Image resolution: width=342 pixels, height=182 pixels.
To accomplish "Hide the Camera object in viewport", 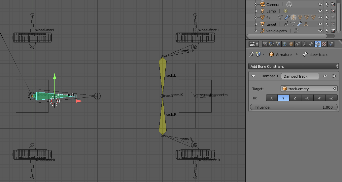I will tap(320, 4).
